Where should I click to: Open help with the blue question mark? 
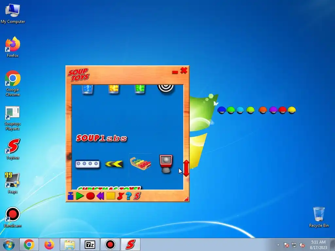pos(129,196)
